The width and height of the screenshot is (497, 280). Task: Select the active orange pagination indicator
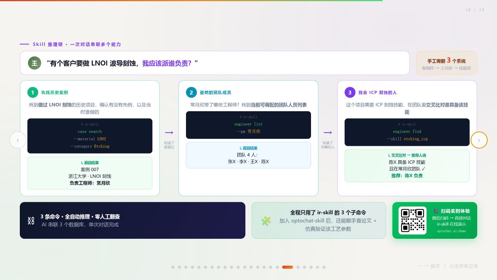pos(287,267)
